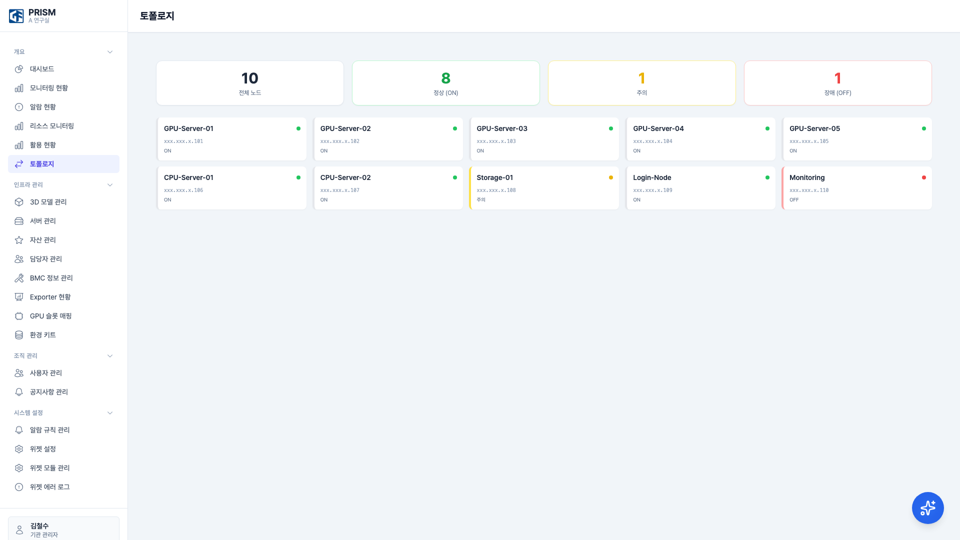Select the GPU-Server-04 node card
This screenshot has height=540, width=960.
[700, 139]
